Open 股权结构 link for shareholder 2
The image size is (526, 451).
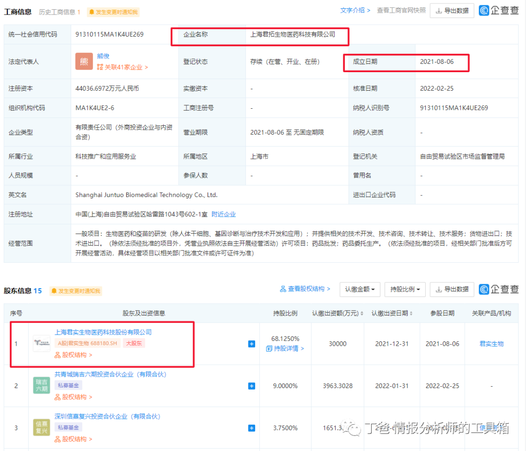pos(73,397)
